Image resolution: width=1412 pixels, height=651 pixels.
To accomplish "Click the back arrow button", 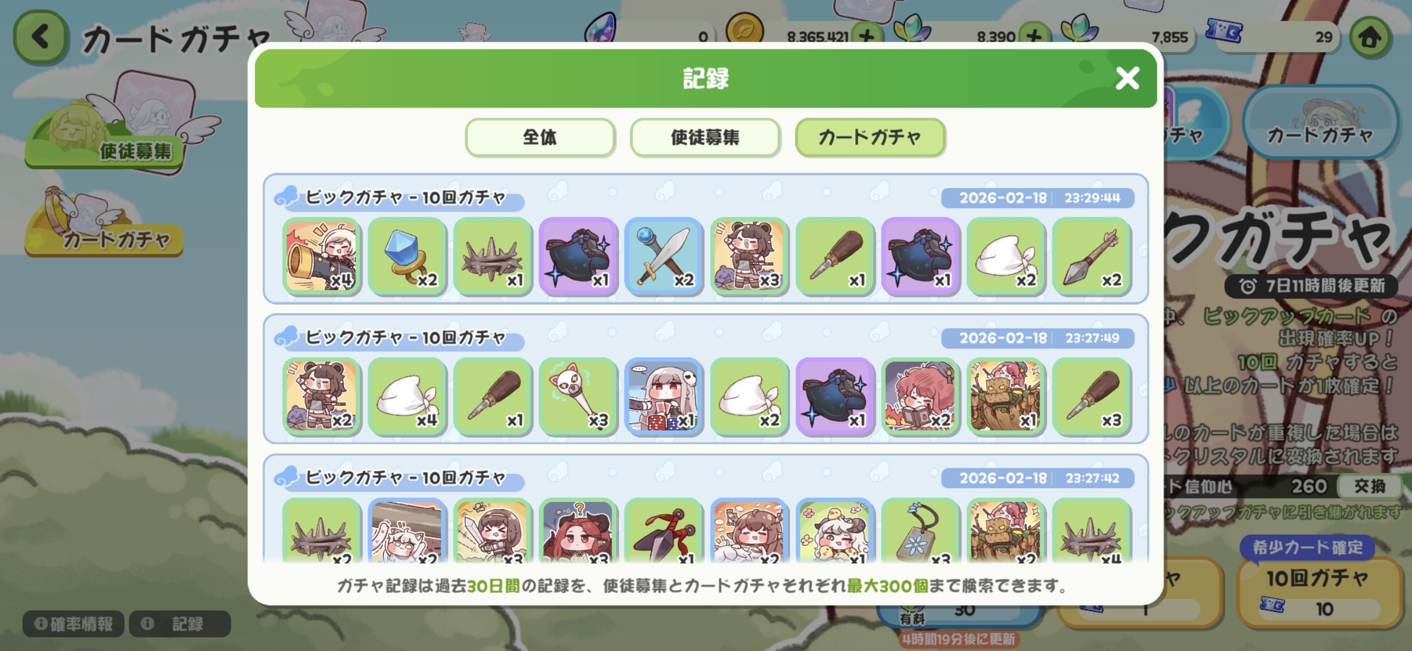I will point(40,37).
